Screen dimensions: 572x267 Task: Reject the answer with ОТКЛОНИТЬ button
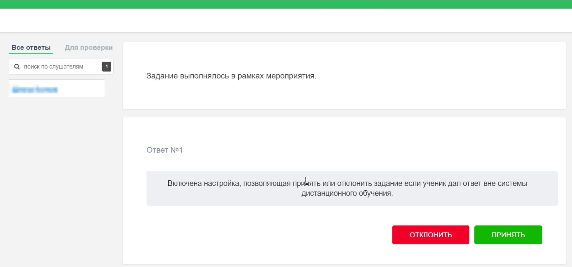[430, 235]
